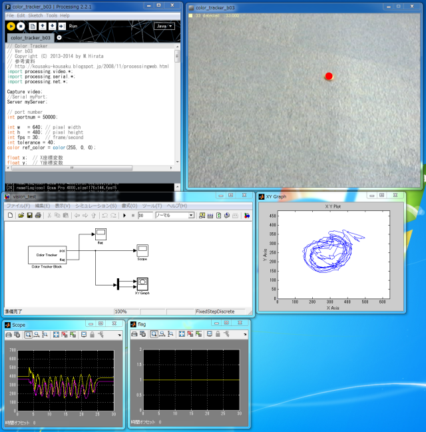Open Parameters icon in flag window toolbar
Viewport: 426px width, 432px height.
pyautogui.click(x=142, y=334)
